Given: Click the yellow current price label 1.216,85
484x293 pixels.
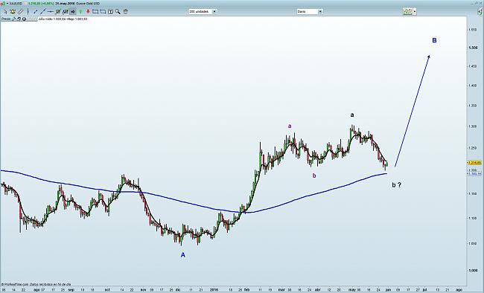Looking at the screenshot, I should tap(474, 163).
